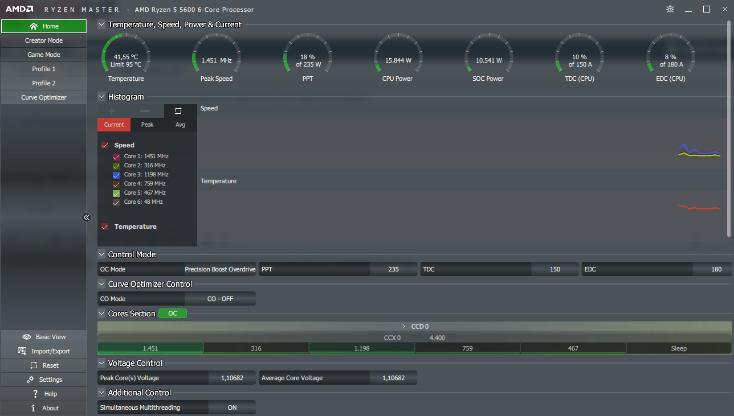734x416 pixels.
Task: Toggle Core 6: 48 MHz checkbox
Action: pyautogui.click(x=116, y=202)
